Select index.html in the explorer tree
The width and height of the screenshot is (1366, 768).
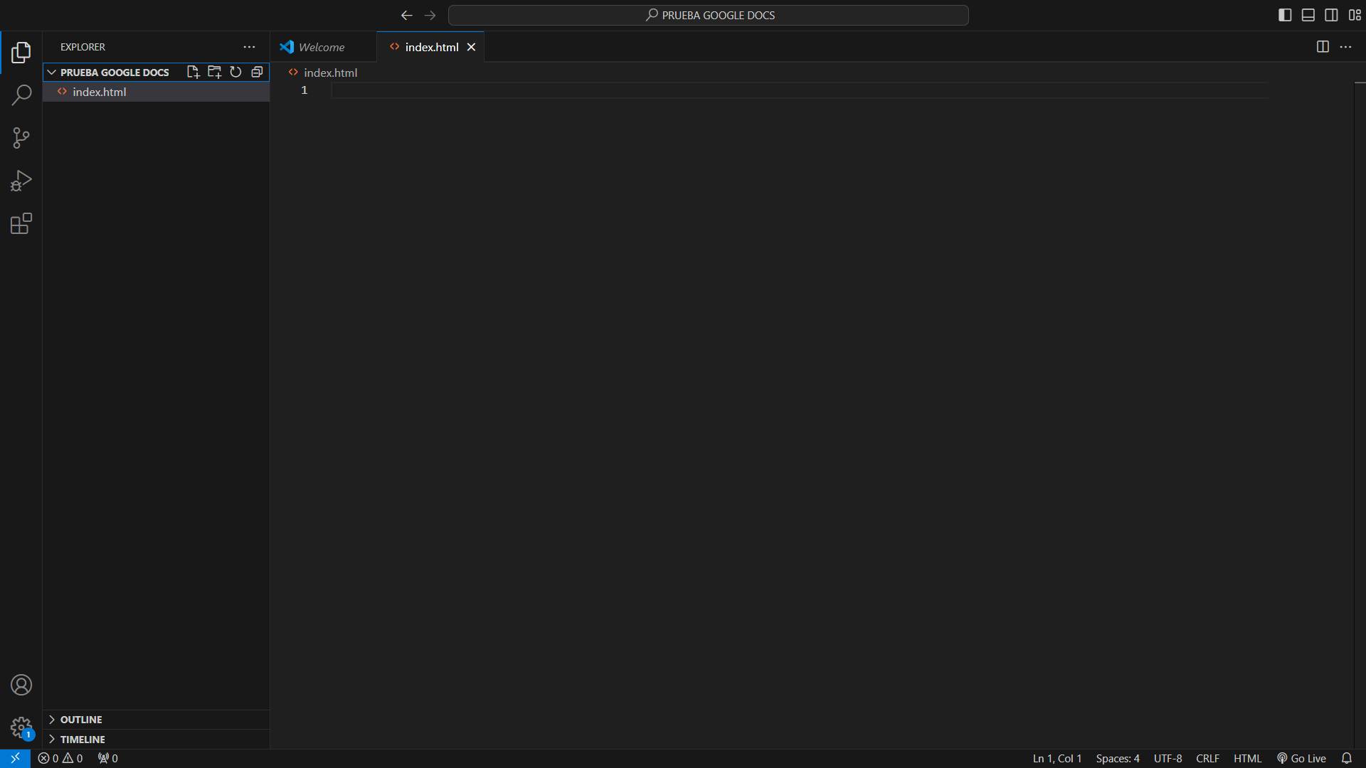[x=156, y=92]
